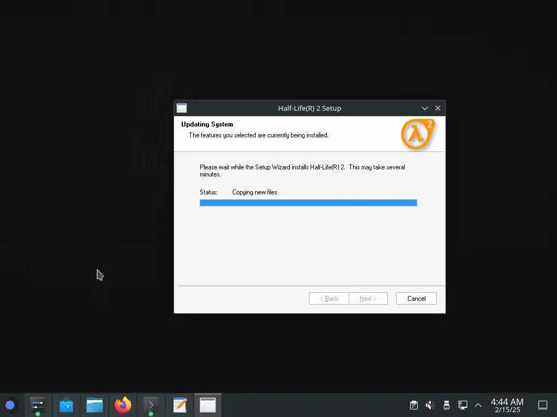Open the text editor with the pencil icon
557x417 pixels.
pos(180,405)
